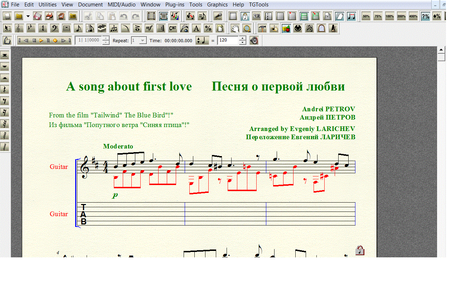Image resolution: width=456 pixels, height=291 pixels.
Task: Expand the Repeat count dropdown
Action: pos(142,40)
